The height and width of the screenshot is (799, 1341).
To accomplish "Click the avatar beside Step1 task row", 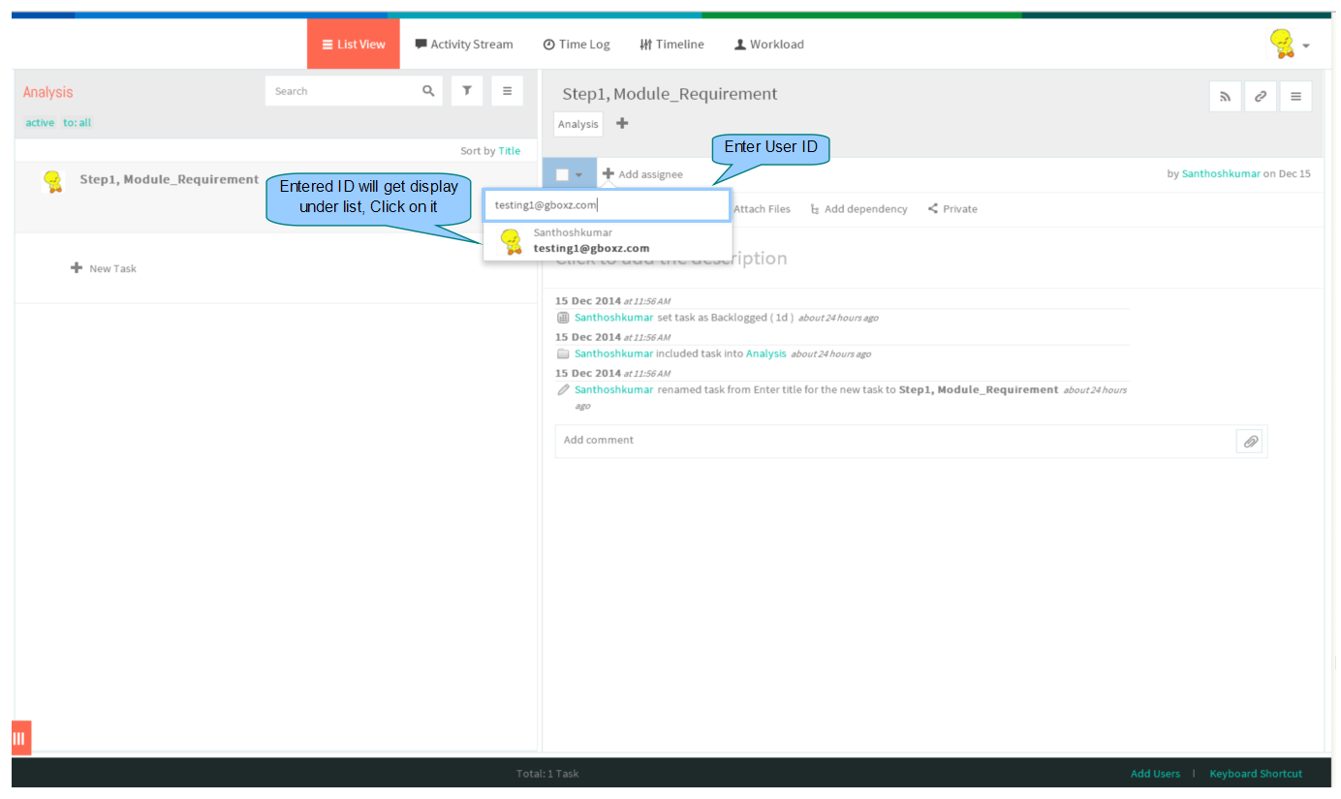I will (53, 181).
